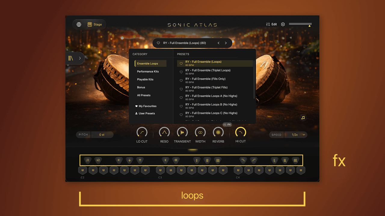Load RY - Full Ensemble (Triplet Fills) preset
This screenshot has height=216, width=385.
215,89
